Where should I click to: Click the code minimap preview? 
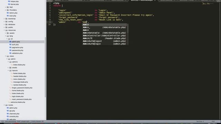click(208, 4)
